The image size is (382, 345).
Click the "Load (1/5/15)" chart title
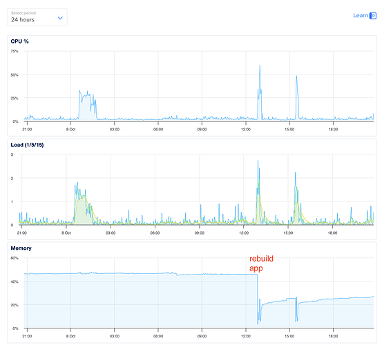(x=27, y=145)
